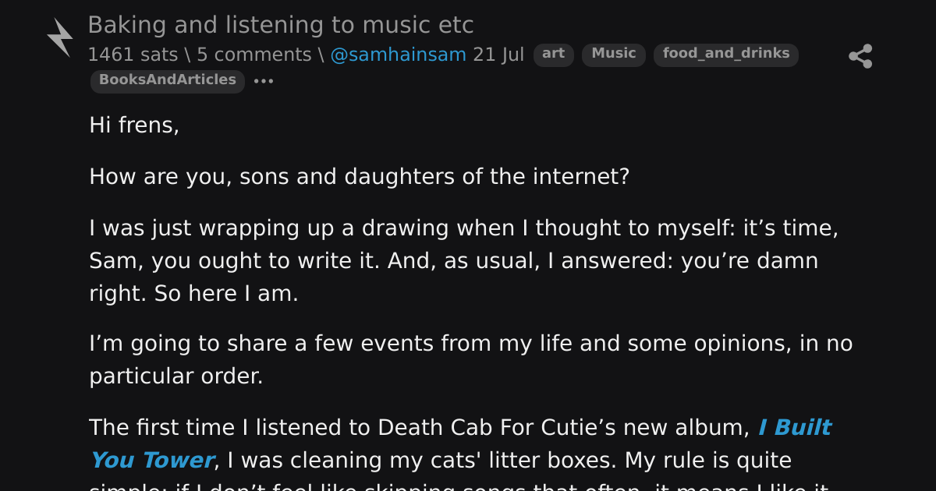Click the 'wrapping up a drawing' paragraph
This screenshot has width=936, height=491.
464,260
